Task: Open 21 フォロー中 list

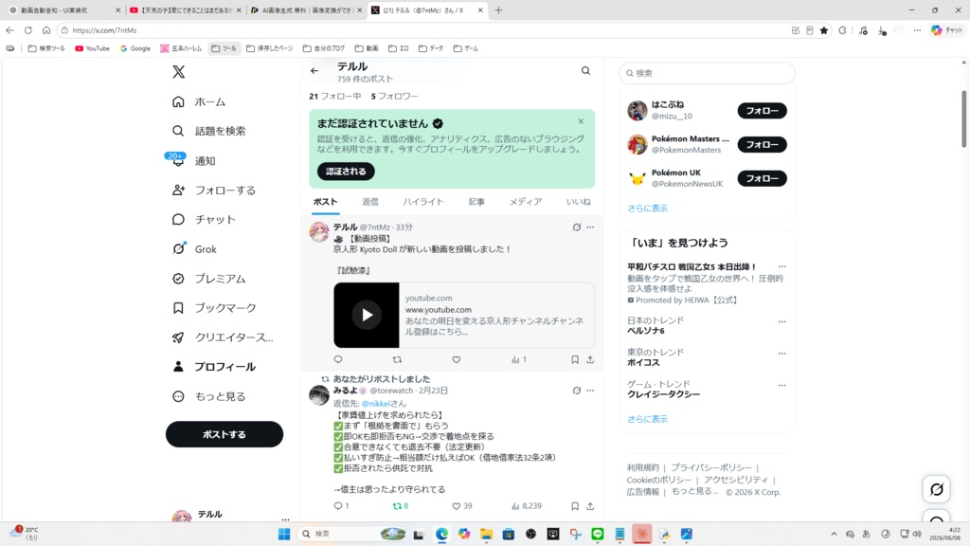Action: pos(335,96)
